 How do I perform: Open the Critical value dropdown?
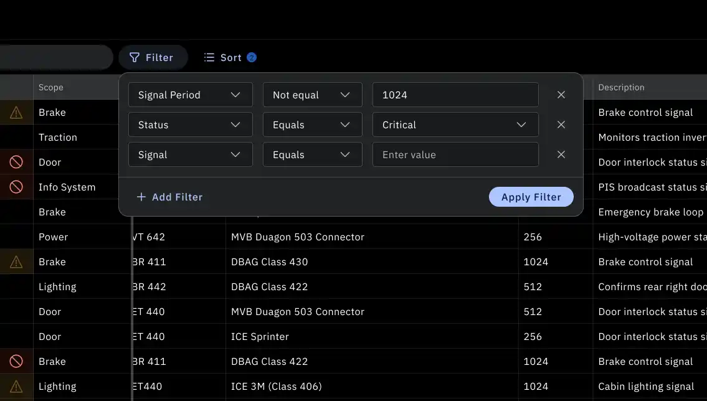click(x=455, y=125)
